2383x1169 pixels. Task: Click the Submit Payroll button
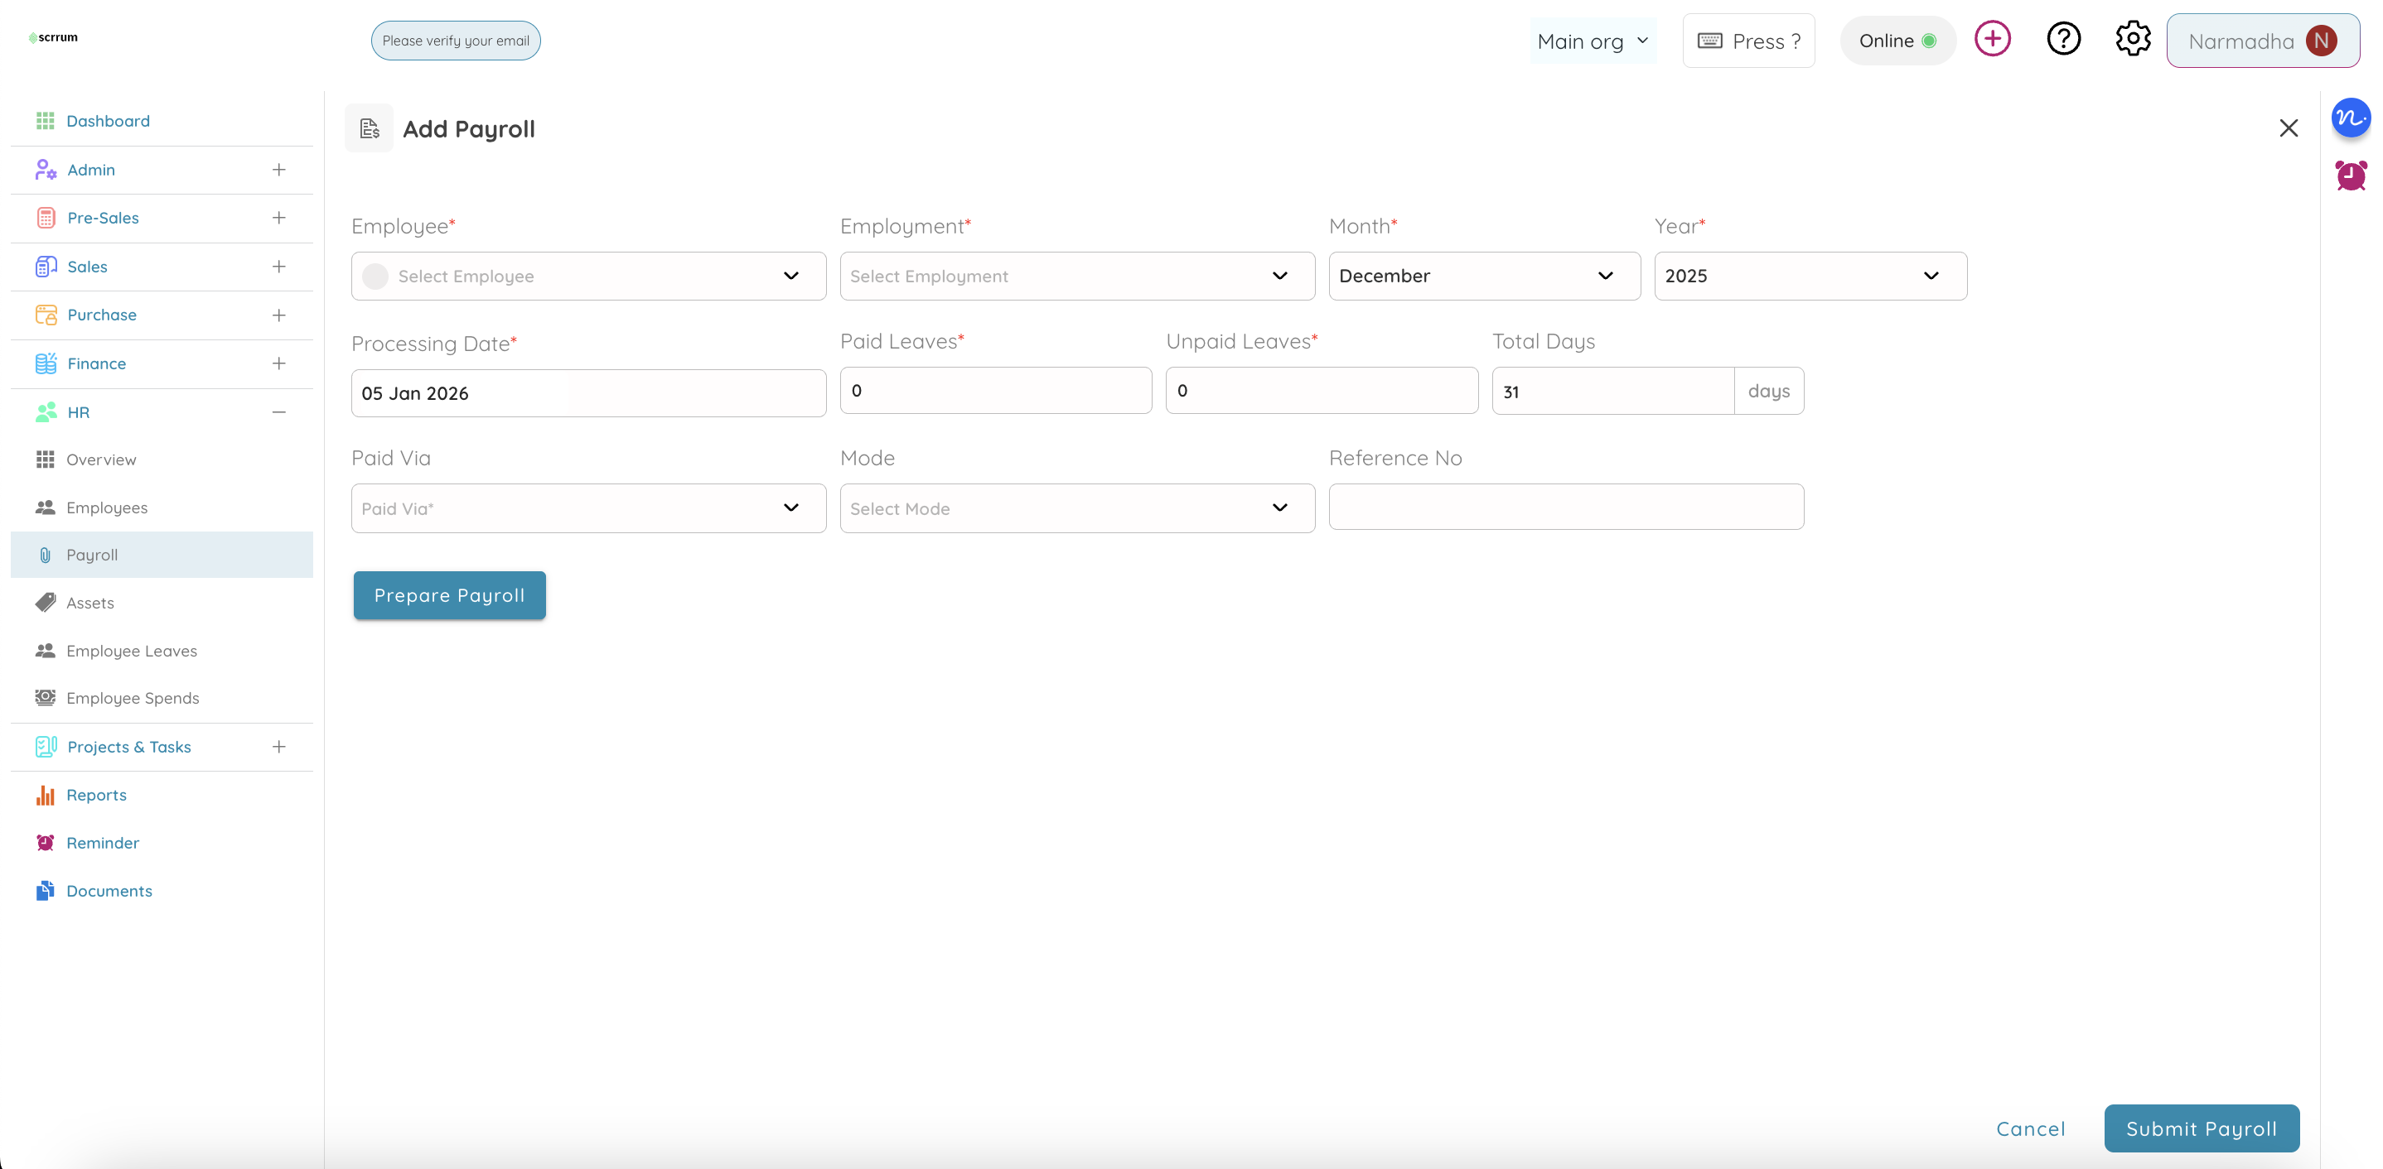[x=2202, y=1128]
